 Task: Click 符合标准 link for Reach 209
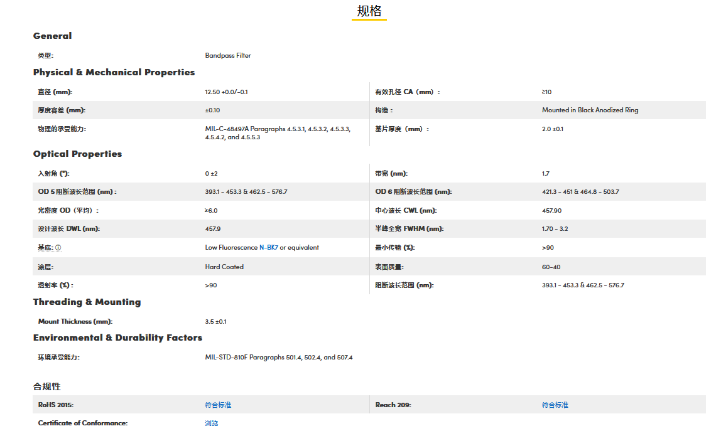555,405
